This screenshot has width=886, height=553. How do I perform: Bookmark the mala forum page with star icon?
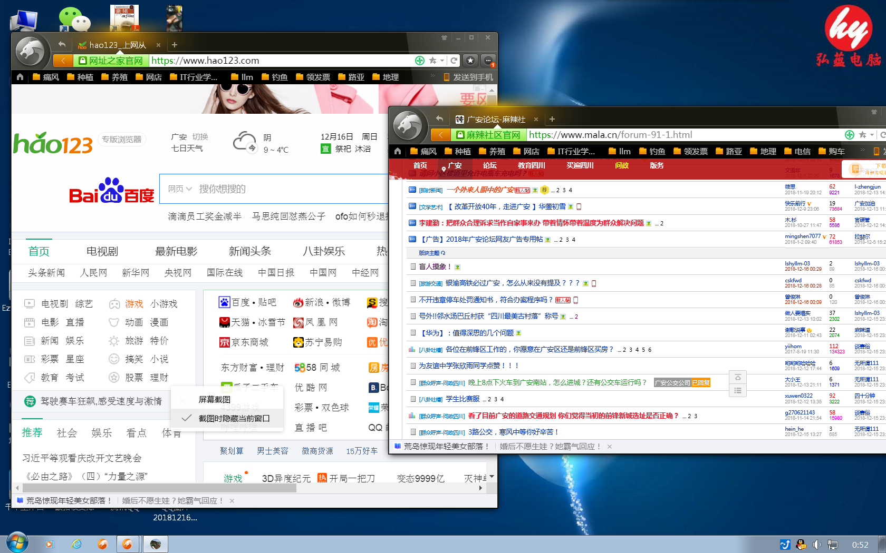pyautogui.click(x=863, y=135)
